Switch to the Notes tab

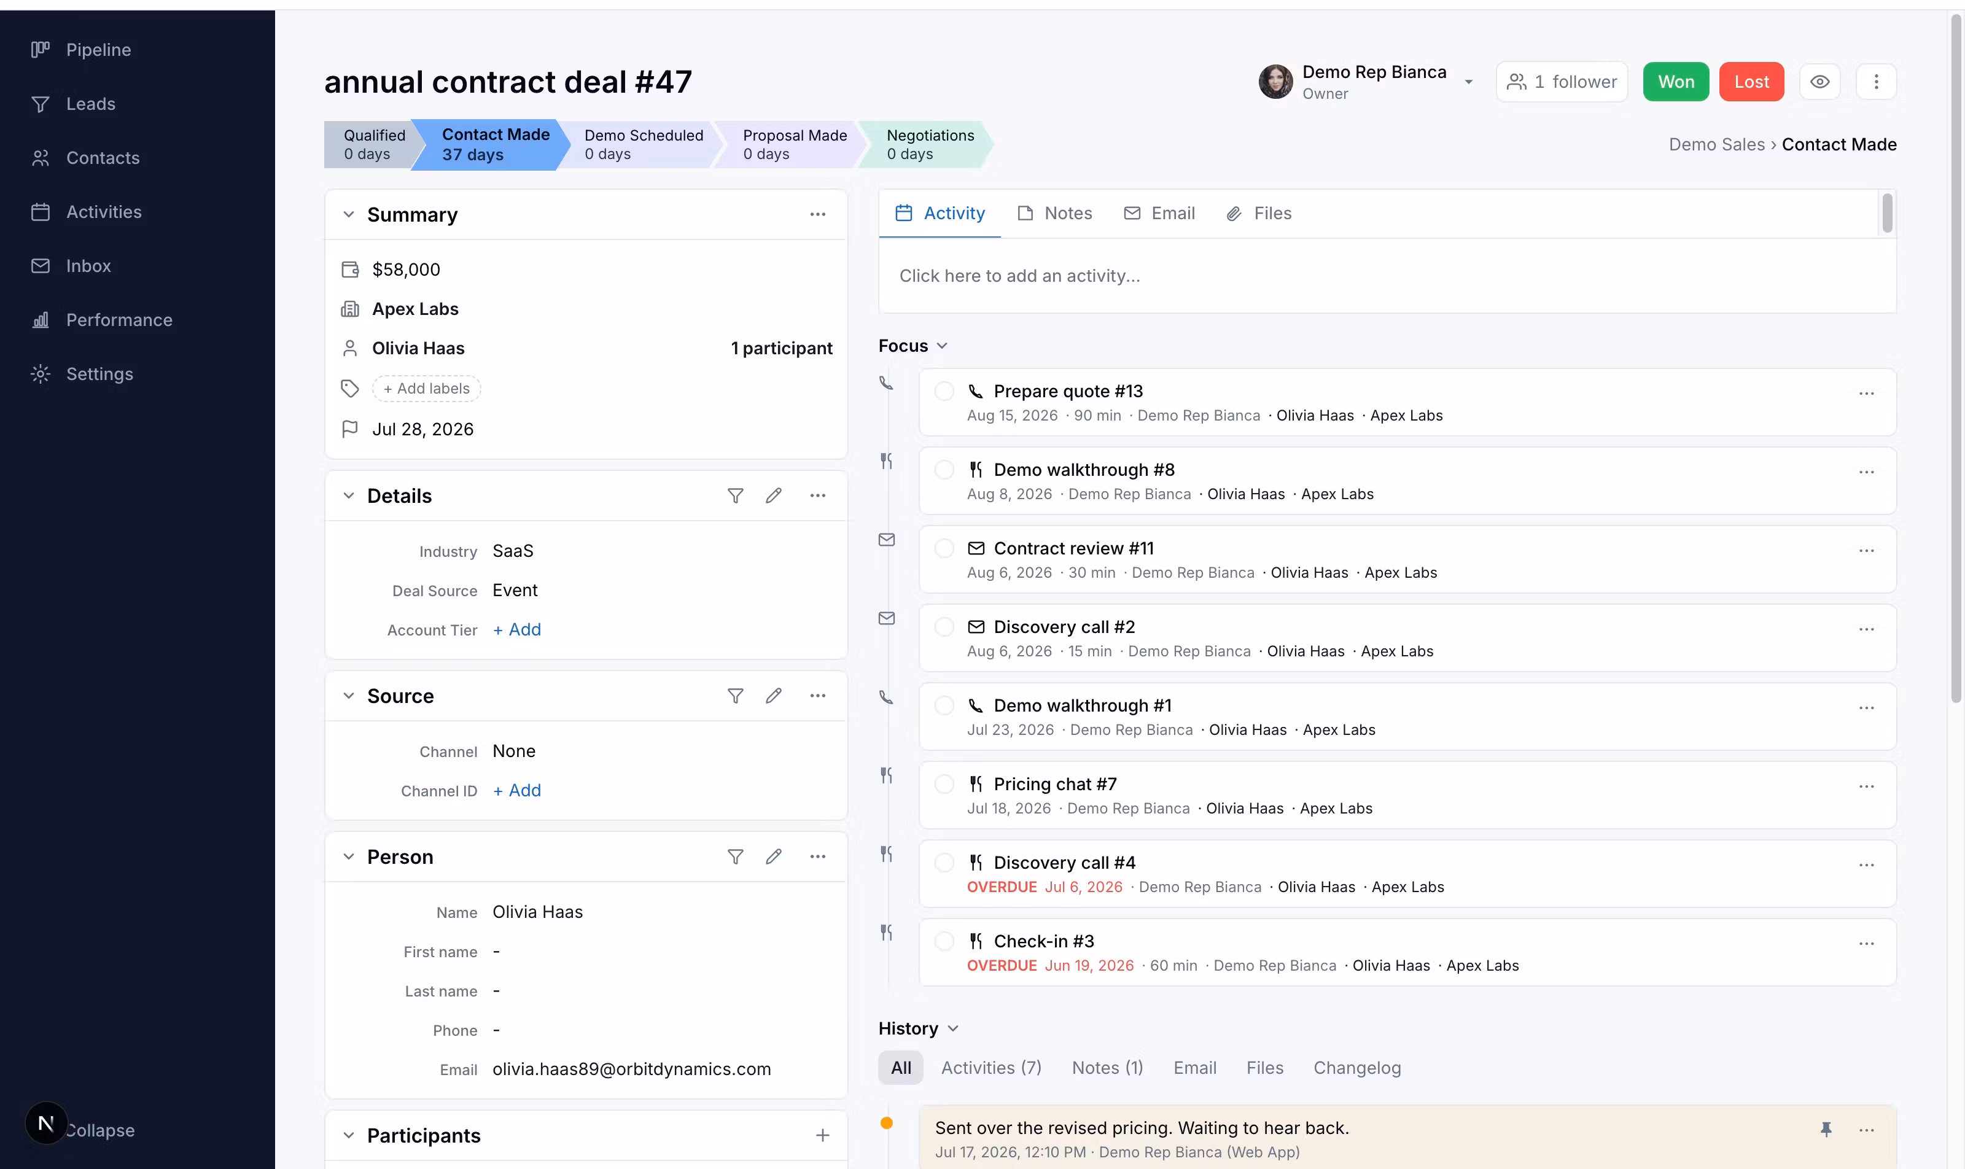point(1054,214)
